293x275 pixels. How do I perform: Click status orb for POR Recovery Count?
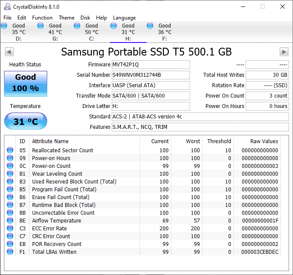(x=10, y=244)
